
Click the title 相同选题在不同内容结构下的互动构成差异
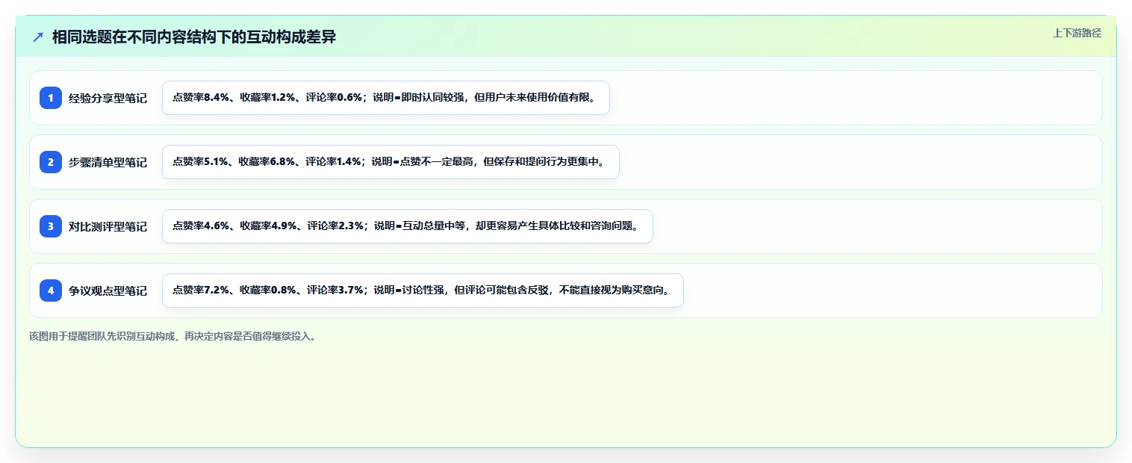(194, 37)
